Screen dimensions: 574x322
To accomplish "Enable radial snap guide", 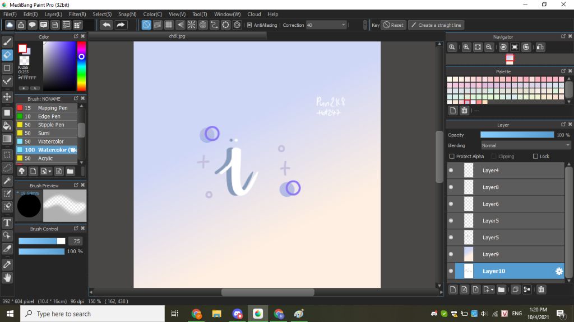I will 192,25.
